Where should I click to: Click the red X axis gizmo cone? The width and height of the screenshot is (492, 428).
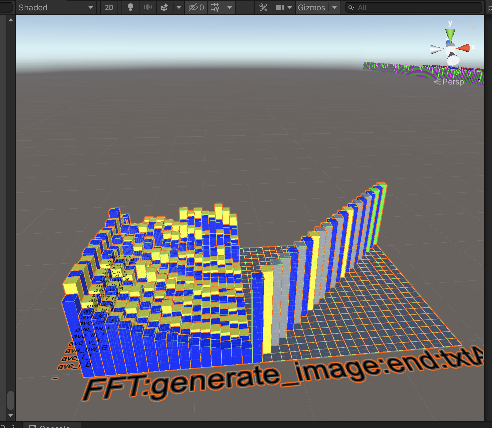coord(464,48)
